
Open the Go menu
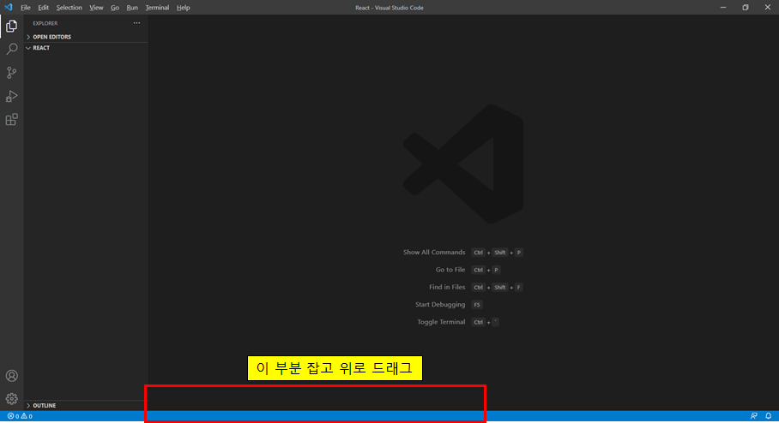tap(115, 8)
